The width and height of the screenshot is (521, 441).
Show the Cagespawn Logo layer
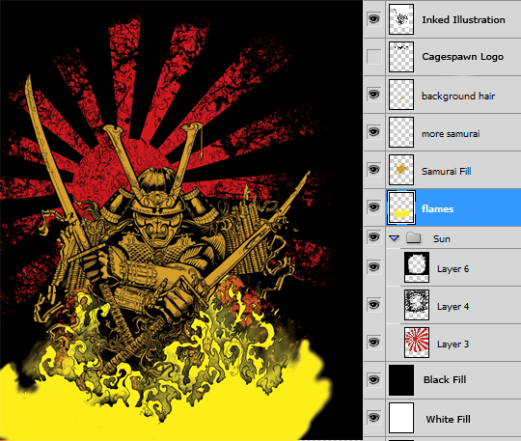tap(373, 57)
